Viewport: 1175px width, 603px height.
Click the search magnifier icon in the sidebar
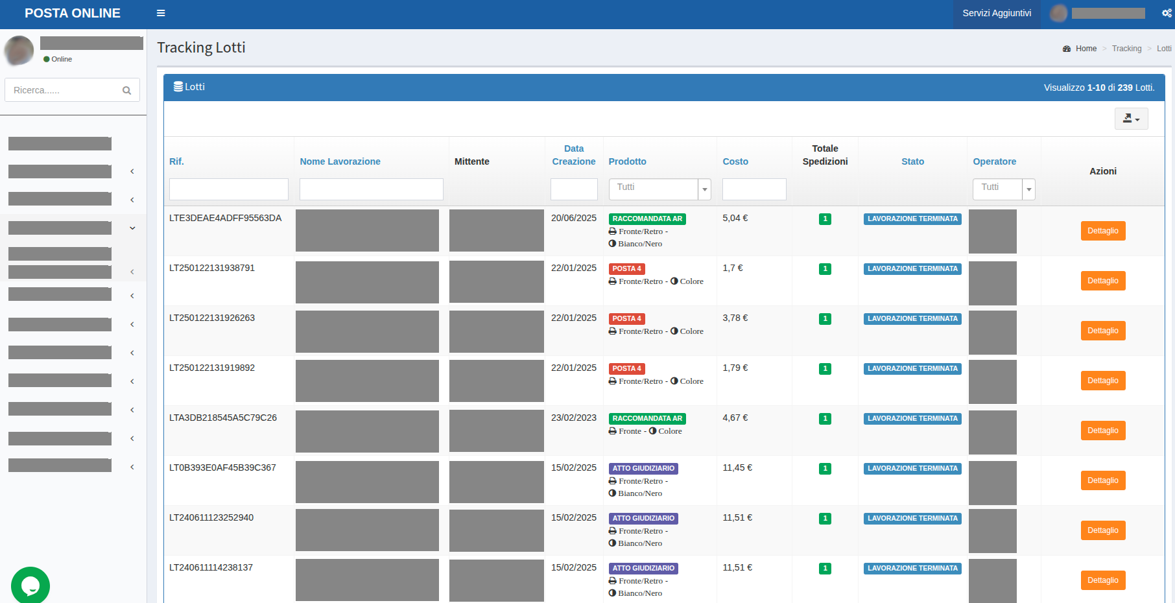pyautogui.click(x=127, y=89)
